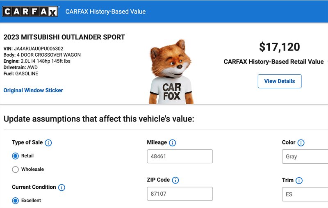Click the CARFAX History-Based Value header title
Viewport: 328px width, 208px height.
click(x=105, y=11)
